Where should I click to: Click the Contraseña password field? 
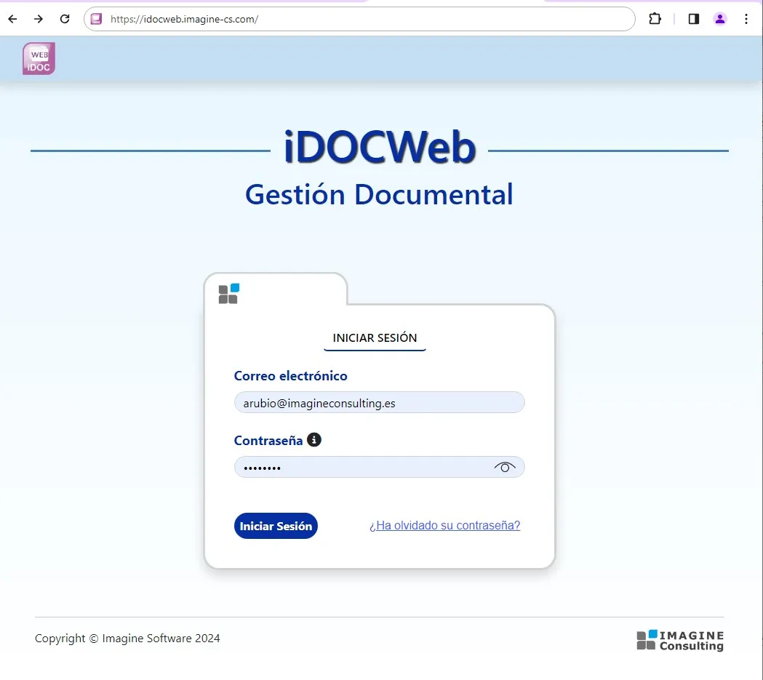click(x=379, y=468)
